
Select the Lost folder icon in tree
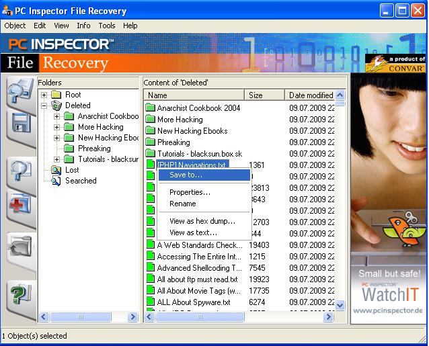tap(56, 170)
